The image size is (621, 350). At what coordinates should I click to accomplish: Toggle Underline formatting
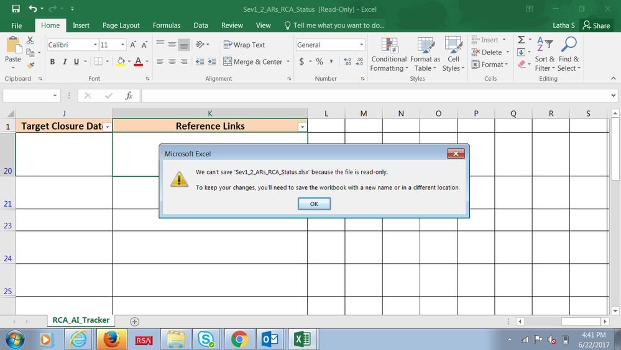click(x=76, y=61)
